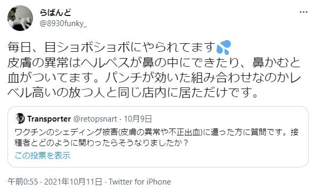This screenshot has height=192, width=315.
Task: Open the quoted tweet card by Transporter
Action: [x=158, y=137]
